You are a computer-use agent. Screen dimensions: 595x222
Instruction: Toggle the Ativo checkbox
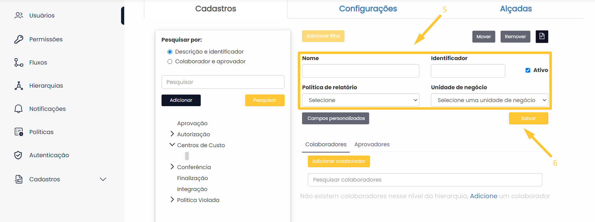[x=528, y=70]
